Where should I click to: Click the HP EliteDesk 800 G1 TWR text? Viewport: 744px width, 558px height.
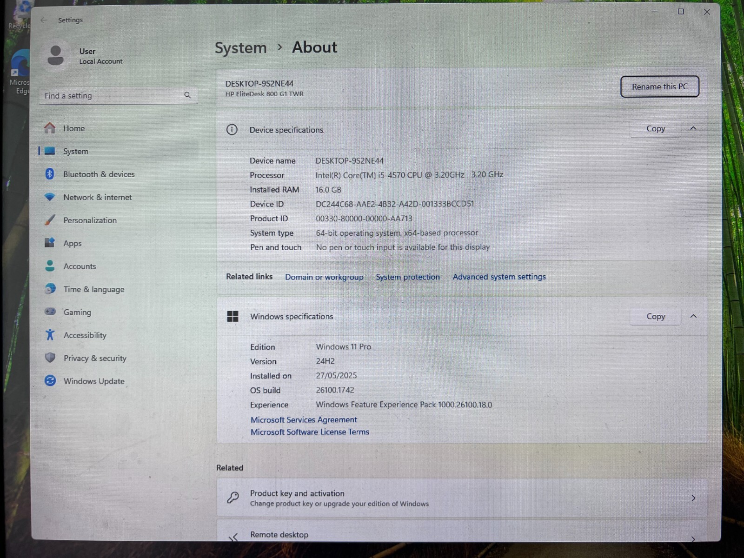264,93
